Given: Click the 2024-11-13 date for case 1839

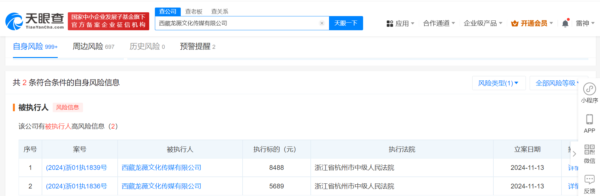Looking at the screenshot, I should tap(527, 168).
